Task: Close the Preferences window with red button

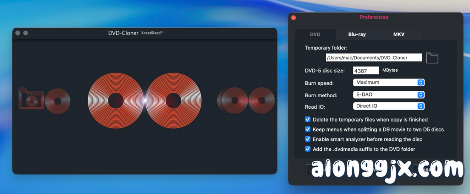Action: click(293, 18)
